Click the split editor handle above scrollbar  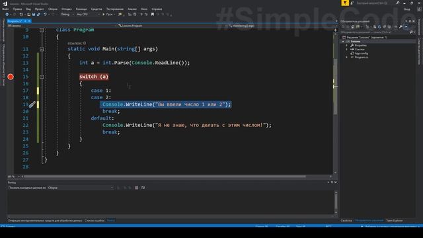click(335, 30)
